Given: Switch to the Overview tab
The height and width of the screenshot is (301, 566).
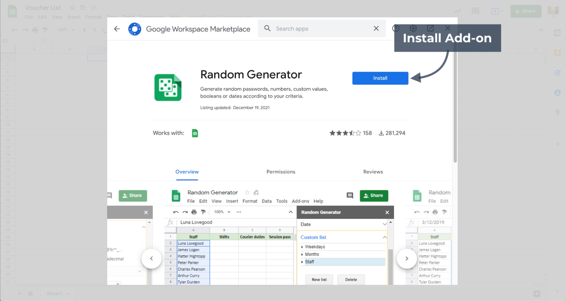Looking at the screenshot, I should [187, 172].
